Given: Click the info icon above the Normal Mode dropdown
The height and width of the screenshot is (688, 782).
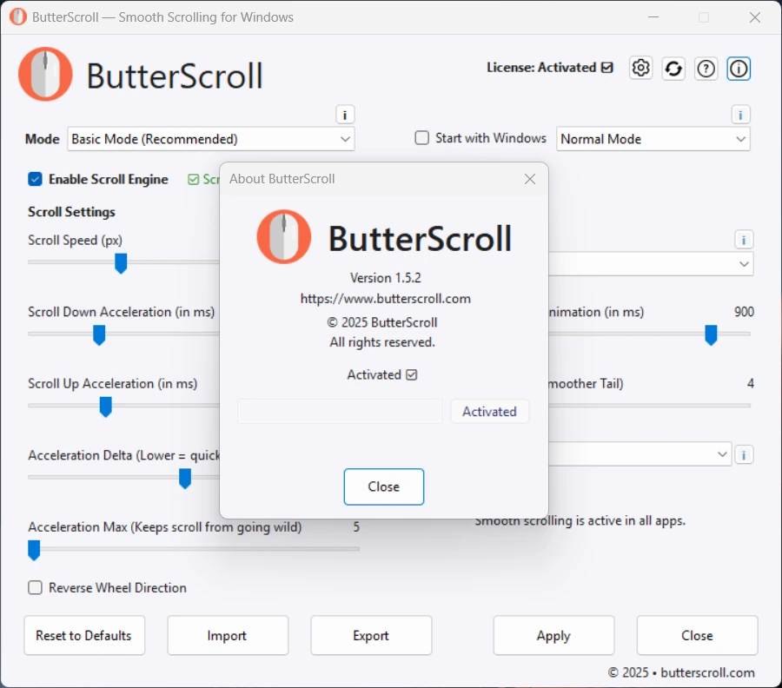Looking at the screenshot, I should 740,116.
